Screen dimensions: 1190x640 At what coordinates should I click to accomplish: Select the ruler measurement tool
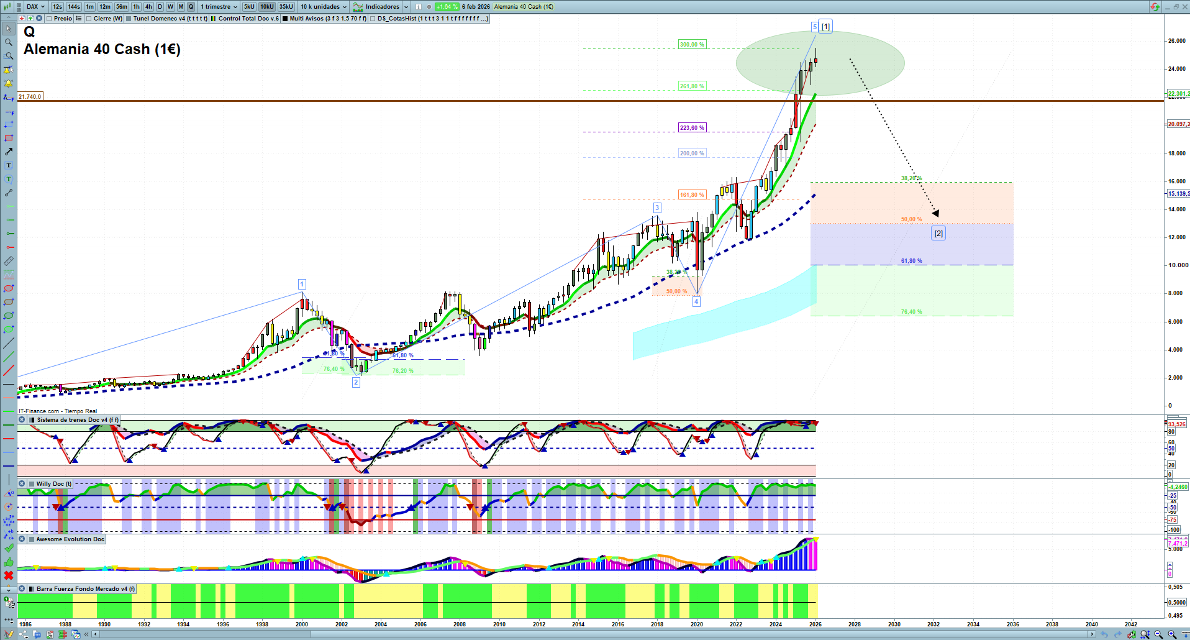coord(9,261)
